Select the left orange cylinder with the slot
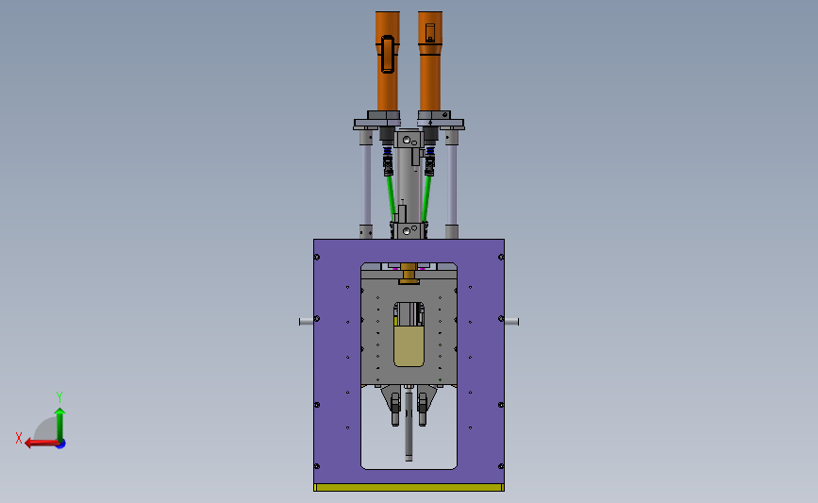Image resolution: width=818 pixels, height=503 pixels. coord(388,61)
